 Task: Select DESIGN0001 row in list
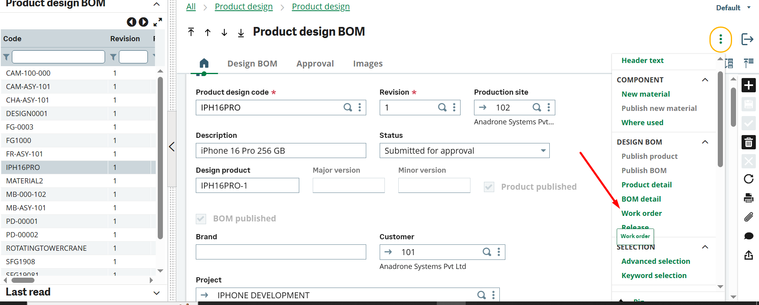click(78, 113)
